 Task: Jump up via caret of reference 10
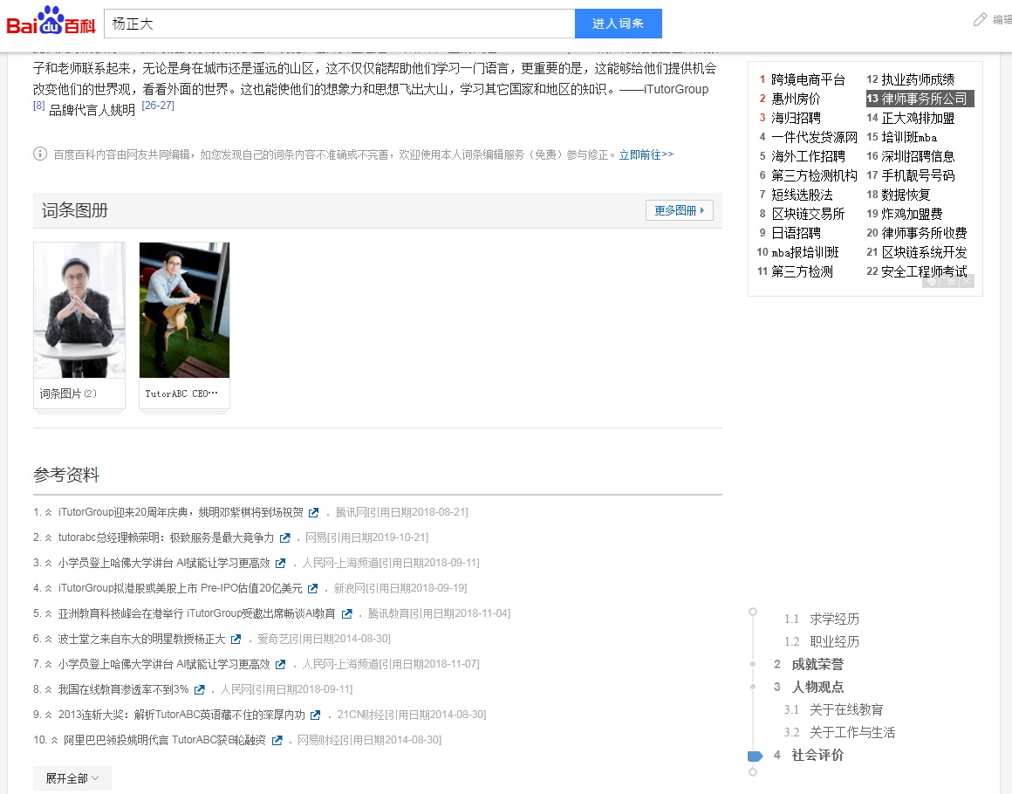pos(54,740)
